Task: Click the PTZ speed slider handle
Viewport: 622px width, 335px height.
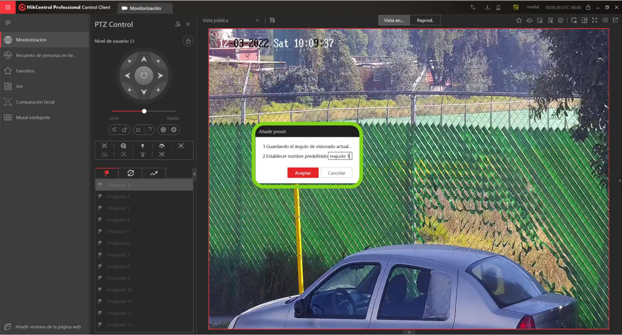Action: click(144, 111)
